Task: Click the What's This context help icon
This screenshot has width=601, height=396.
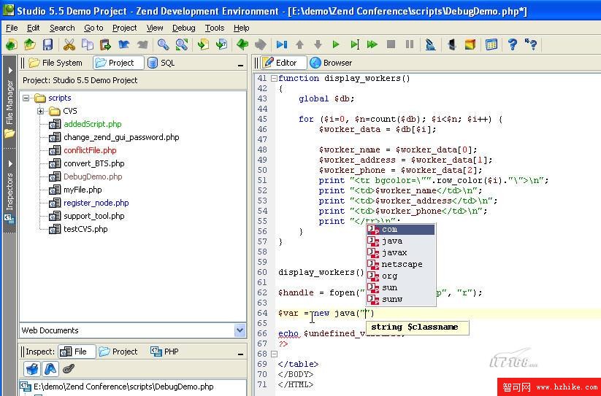Action: pyautogui.click(x=531, y=44)
